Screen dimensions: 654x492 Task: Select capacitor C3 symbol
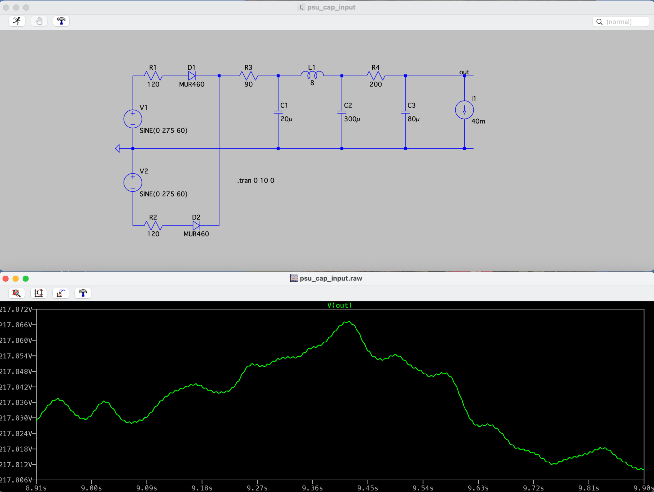click(x=405, y=112)
